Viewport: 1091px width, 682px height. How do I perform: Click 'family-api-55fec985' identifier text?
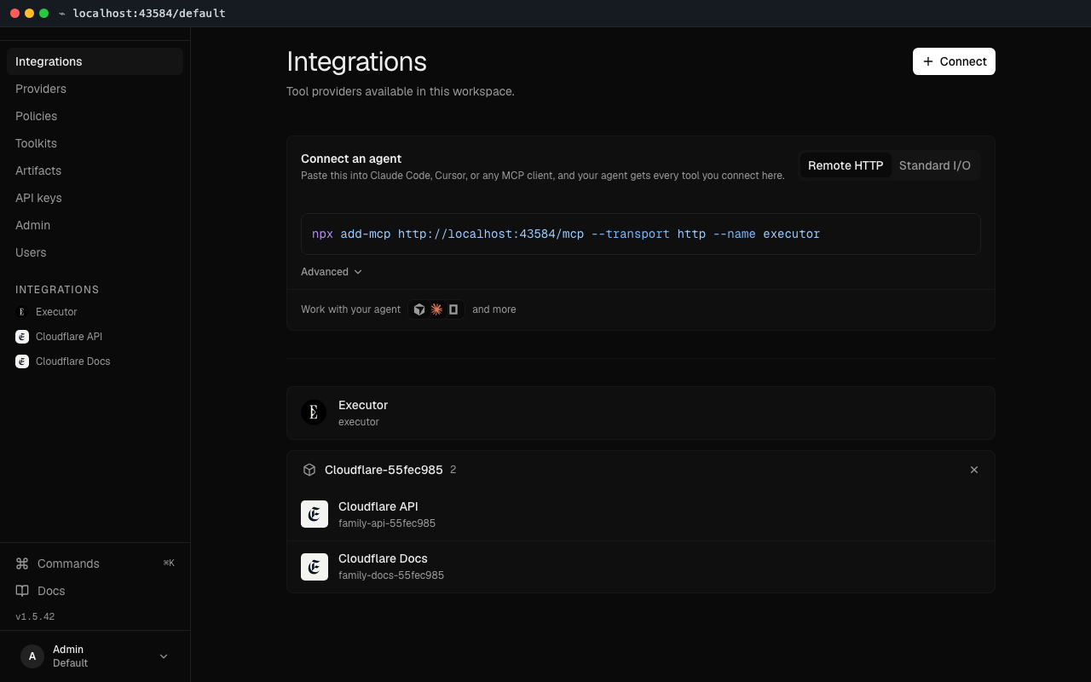(387, 523)
